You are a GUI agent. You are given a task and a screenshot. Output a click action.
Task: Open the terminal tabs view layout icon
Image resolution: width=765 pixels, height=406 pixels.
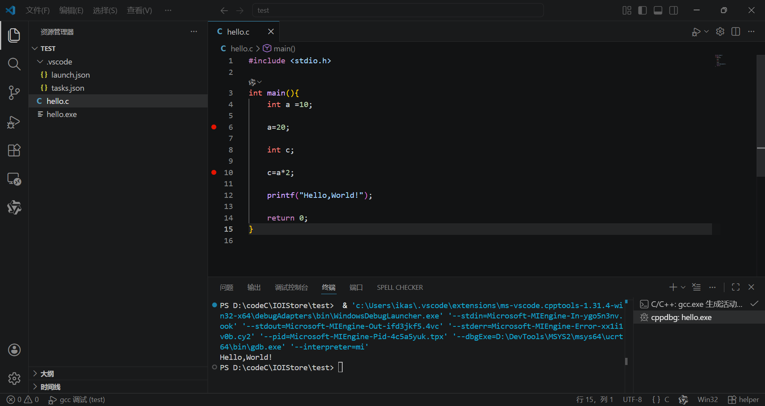coord(696,287)
